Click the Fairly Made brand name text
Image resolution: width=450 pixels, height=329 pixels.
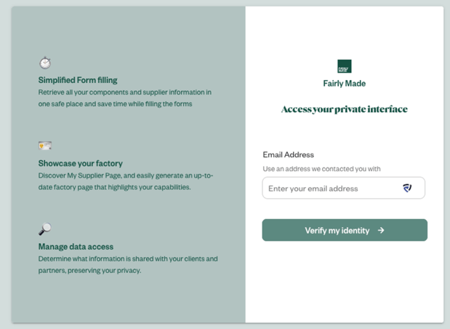345,84
